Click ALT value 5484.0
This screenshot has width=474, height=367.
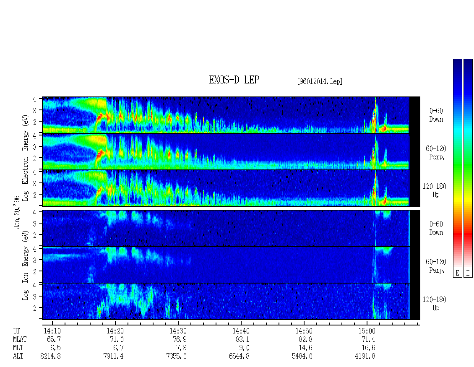click(302, 357)
